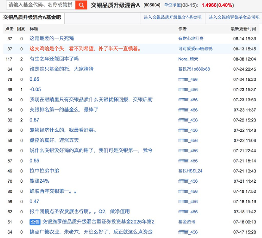Open the post titled 0.55
Screen dimensions: 262x238
(34, 161)
